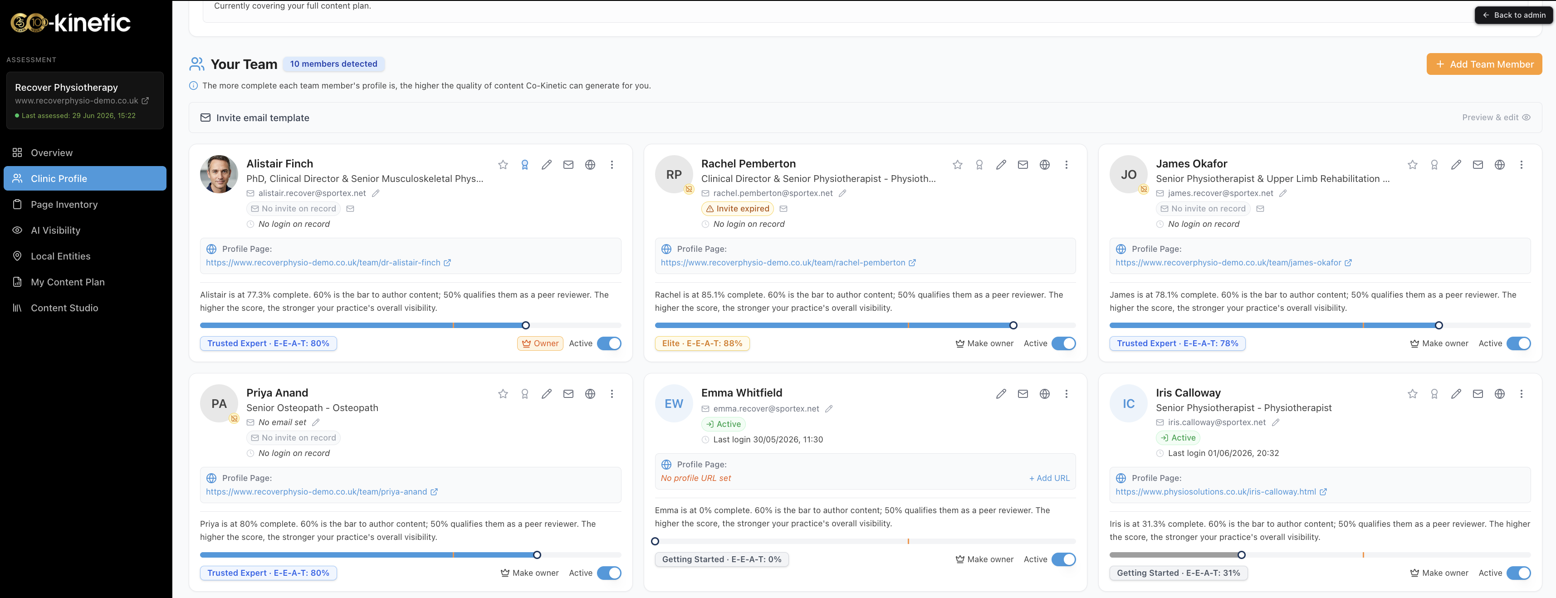Disable Active switch for James Okafor
Viewport: 1556px width, 598px height.
pyautogui.click(x=1518, y=344)
